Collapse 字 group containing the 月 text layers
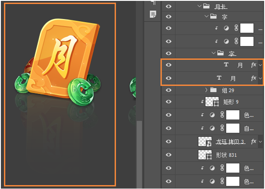 (213, 53)
